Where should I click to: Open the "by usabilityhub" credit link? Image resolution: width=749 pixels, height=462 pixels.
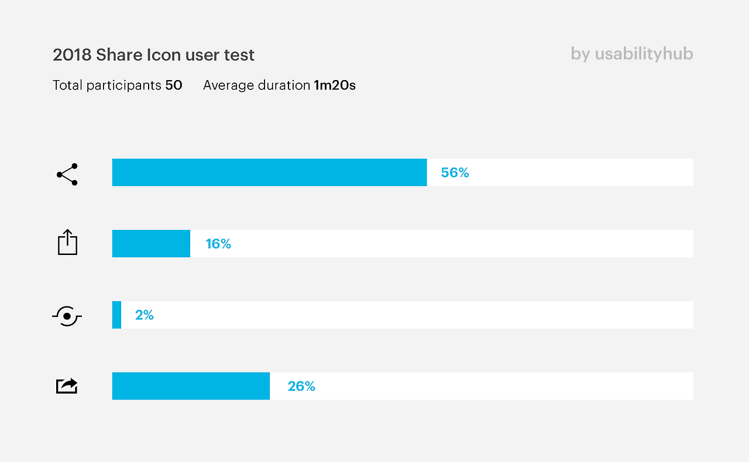(x=631, y=54)
